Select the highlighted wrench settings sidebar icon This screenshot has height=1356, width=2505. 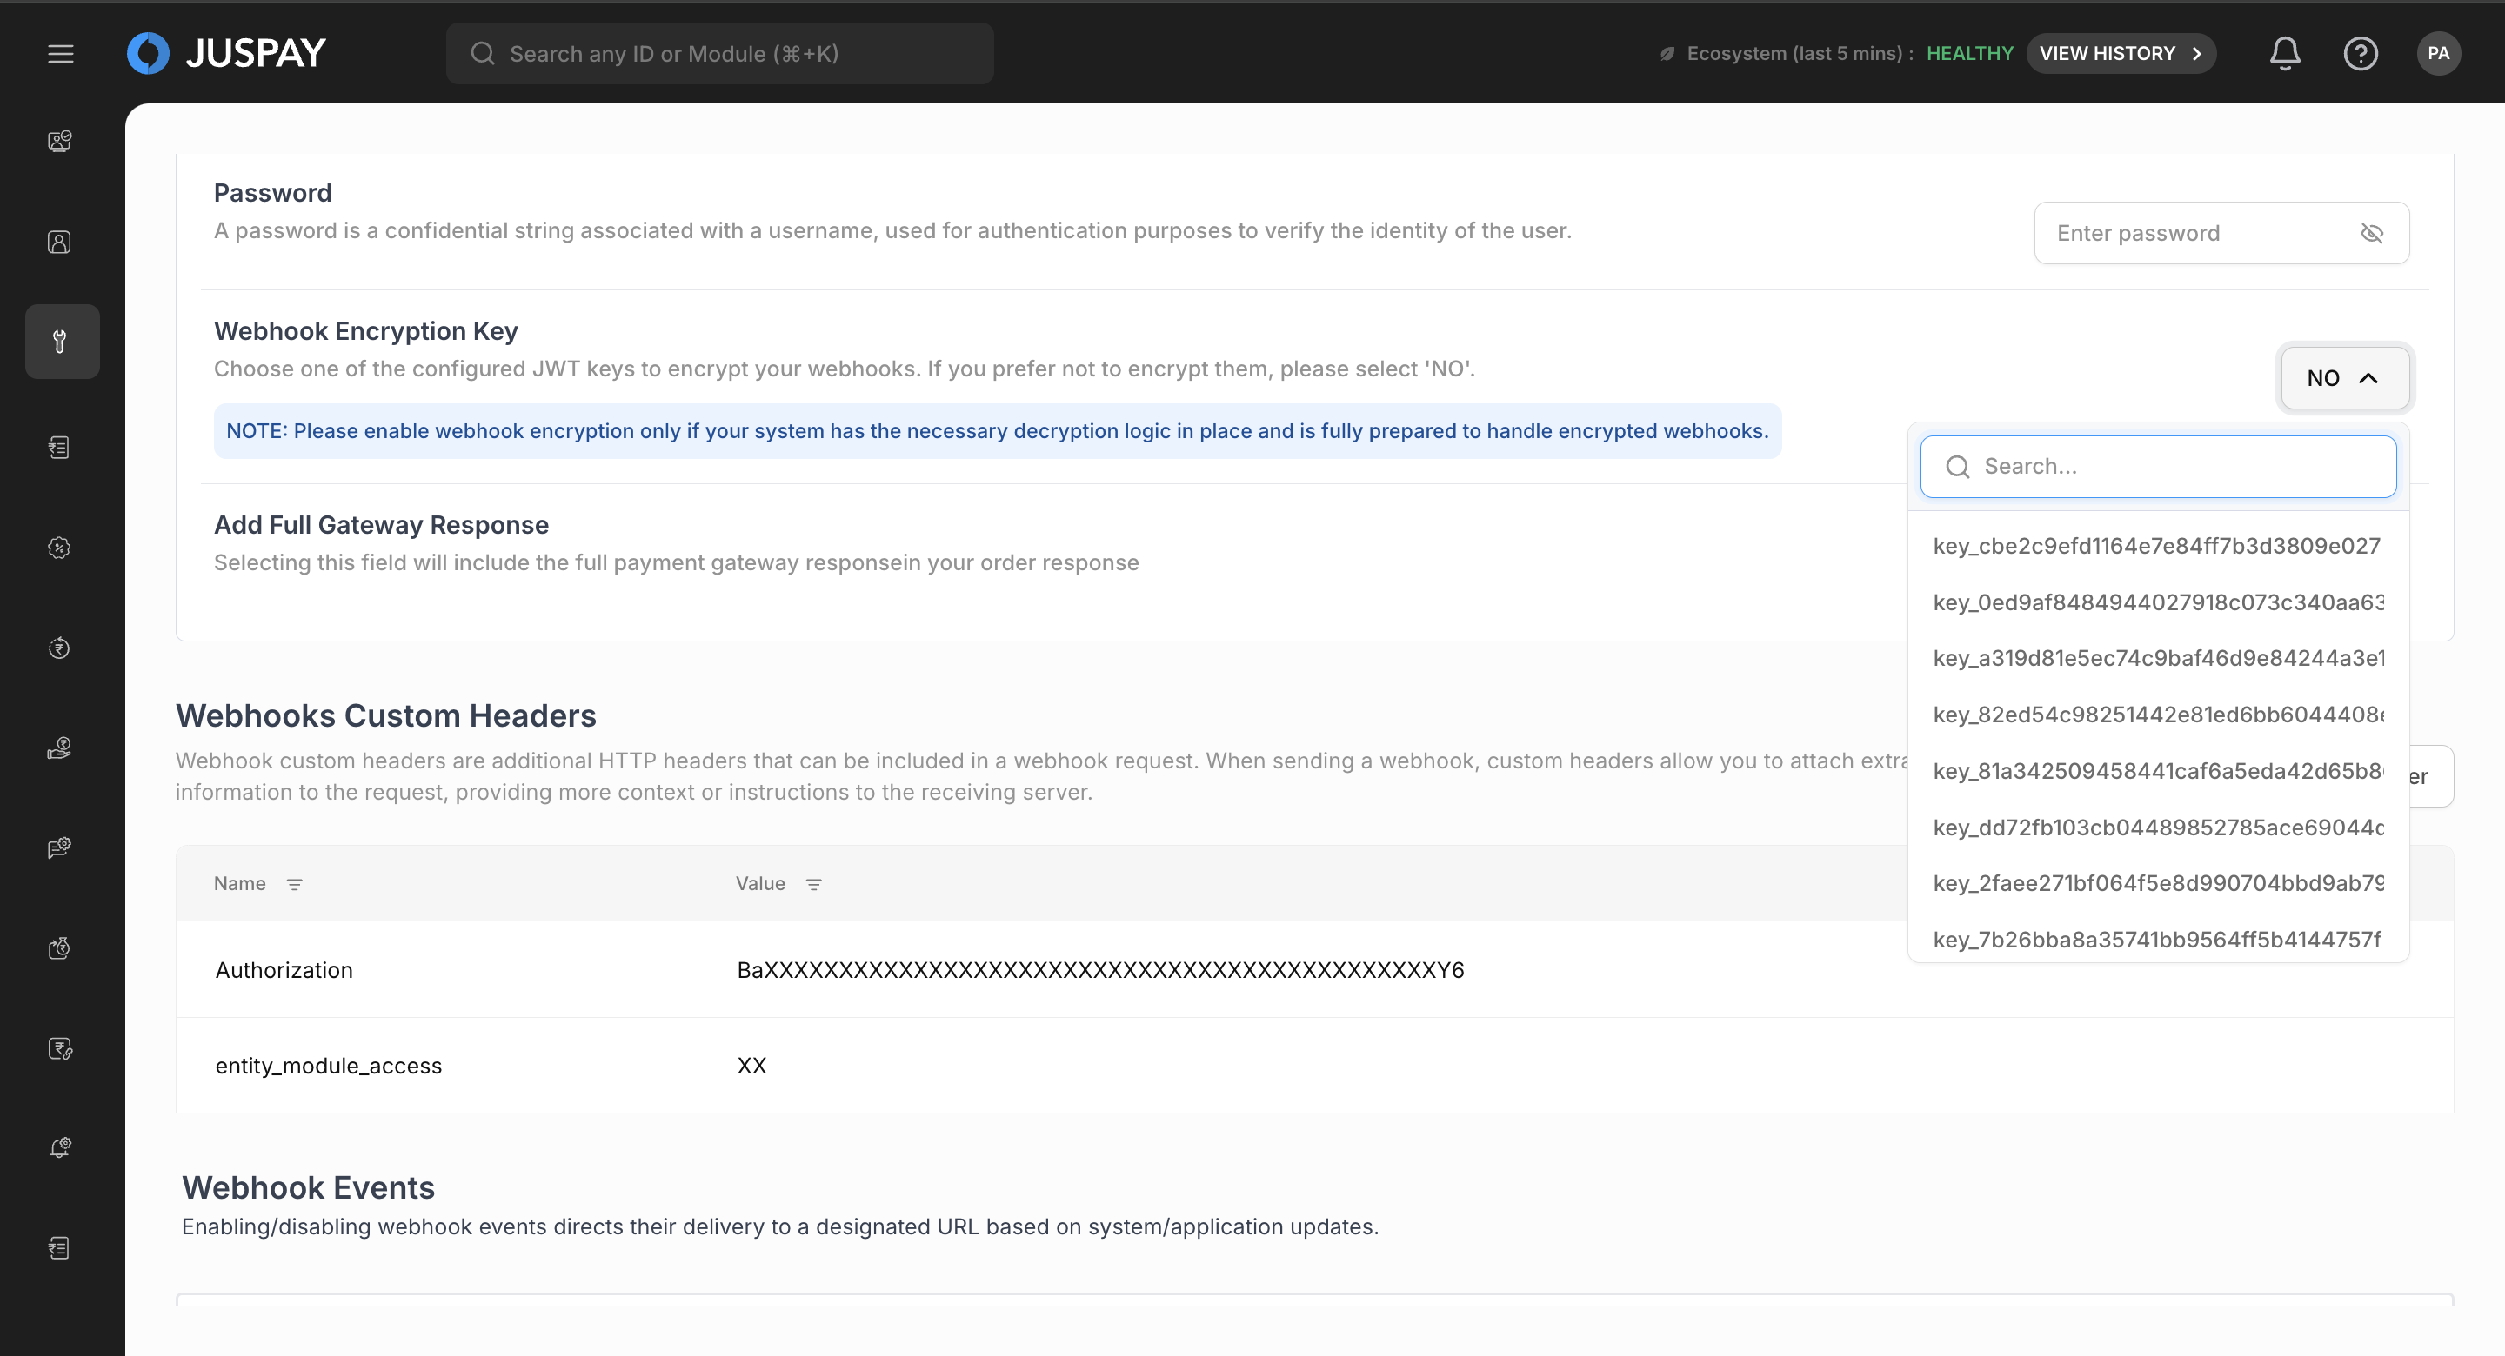click(60, 342)
